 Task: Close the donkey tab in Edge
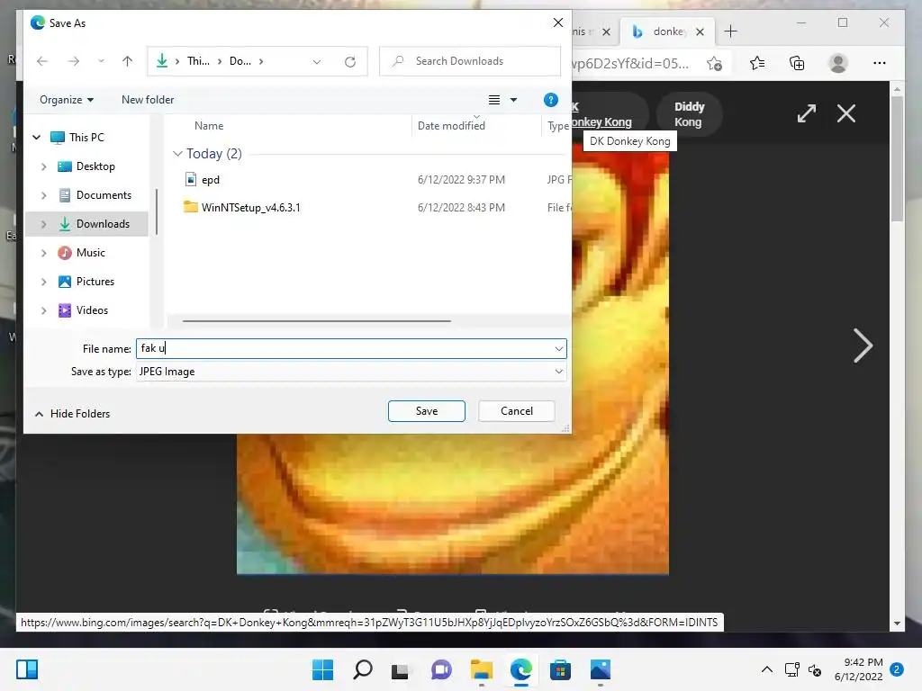pyautogui.click(x=700, y=31)
